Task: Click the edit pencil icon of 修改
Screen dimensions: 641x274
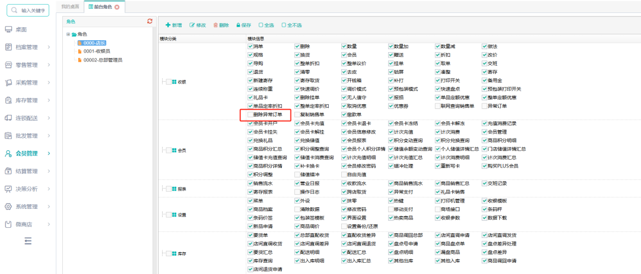Action: tap(192, 25)
